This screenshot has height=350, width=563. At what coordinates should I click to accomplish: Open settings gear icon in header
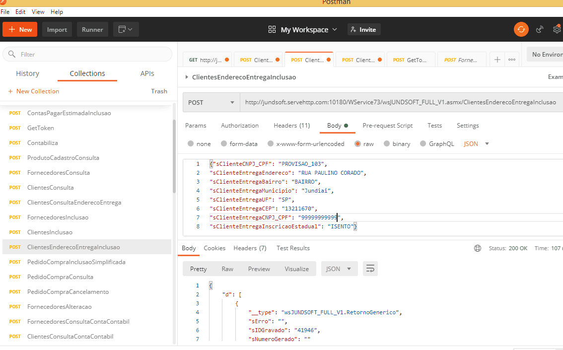(x=557, y=30)
